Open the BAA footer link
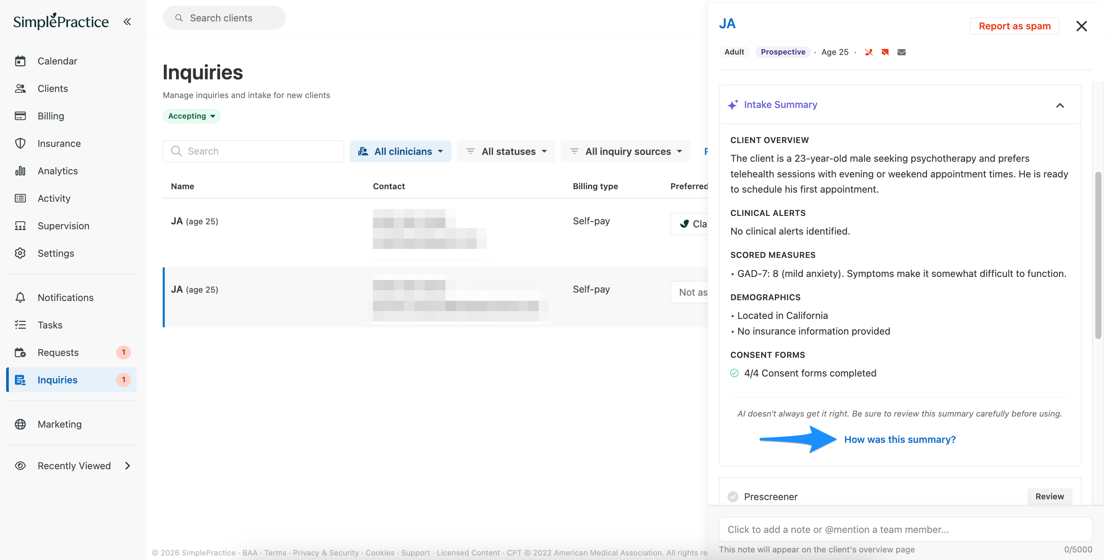 pos(250,553)
